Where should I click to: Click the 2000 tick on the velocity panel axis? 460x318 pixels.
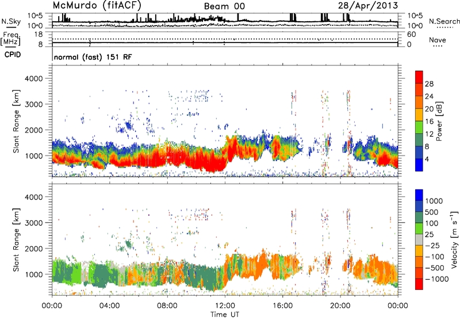pyautogui.click(x=33, y=249)
